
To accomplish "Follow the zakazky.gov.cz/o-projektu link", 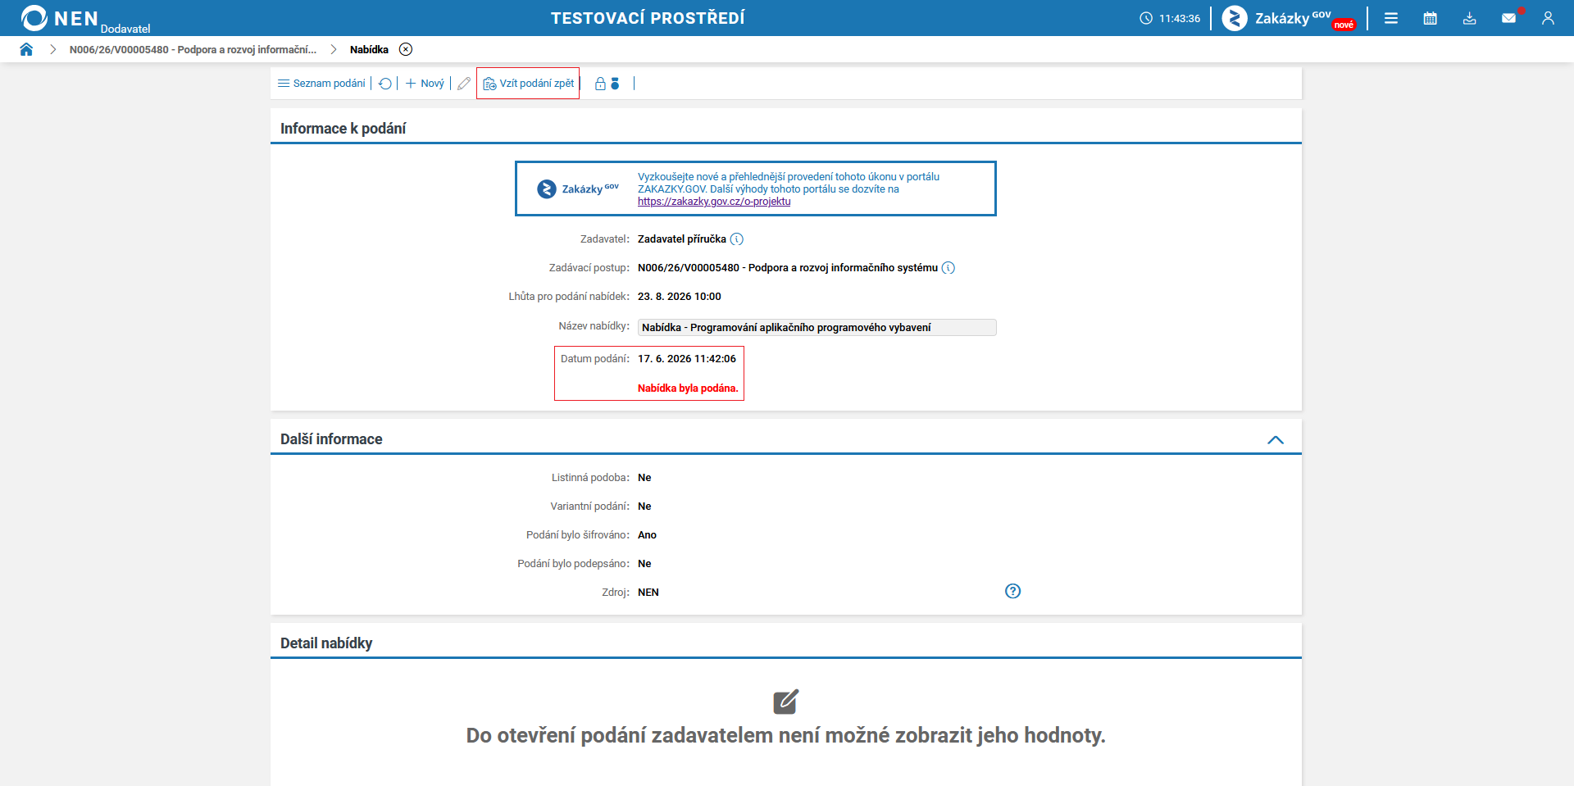I will [714, 202].
